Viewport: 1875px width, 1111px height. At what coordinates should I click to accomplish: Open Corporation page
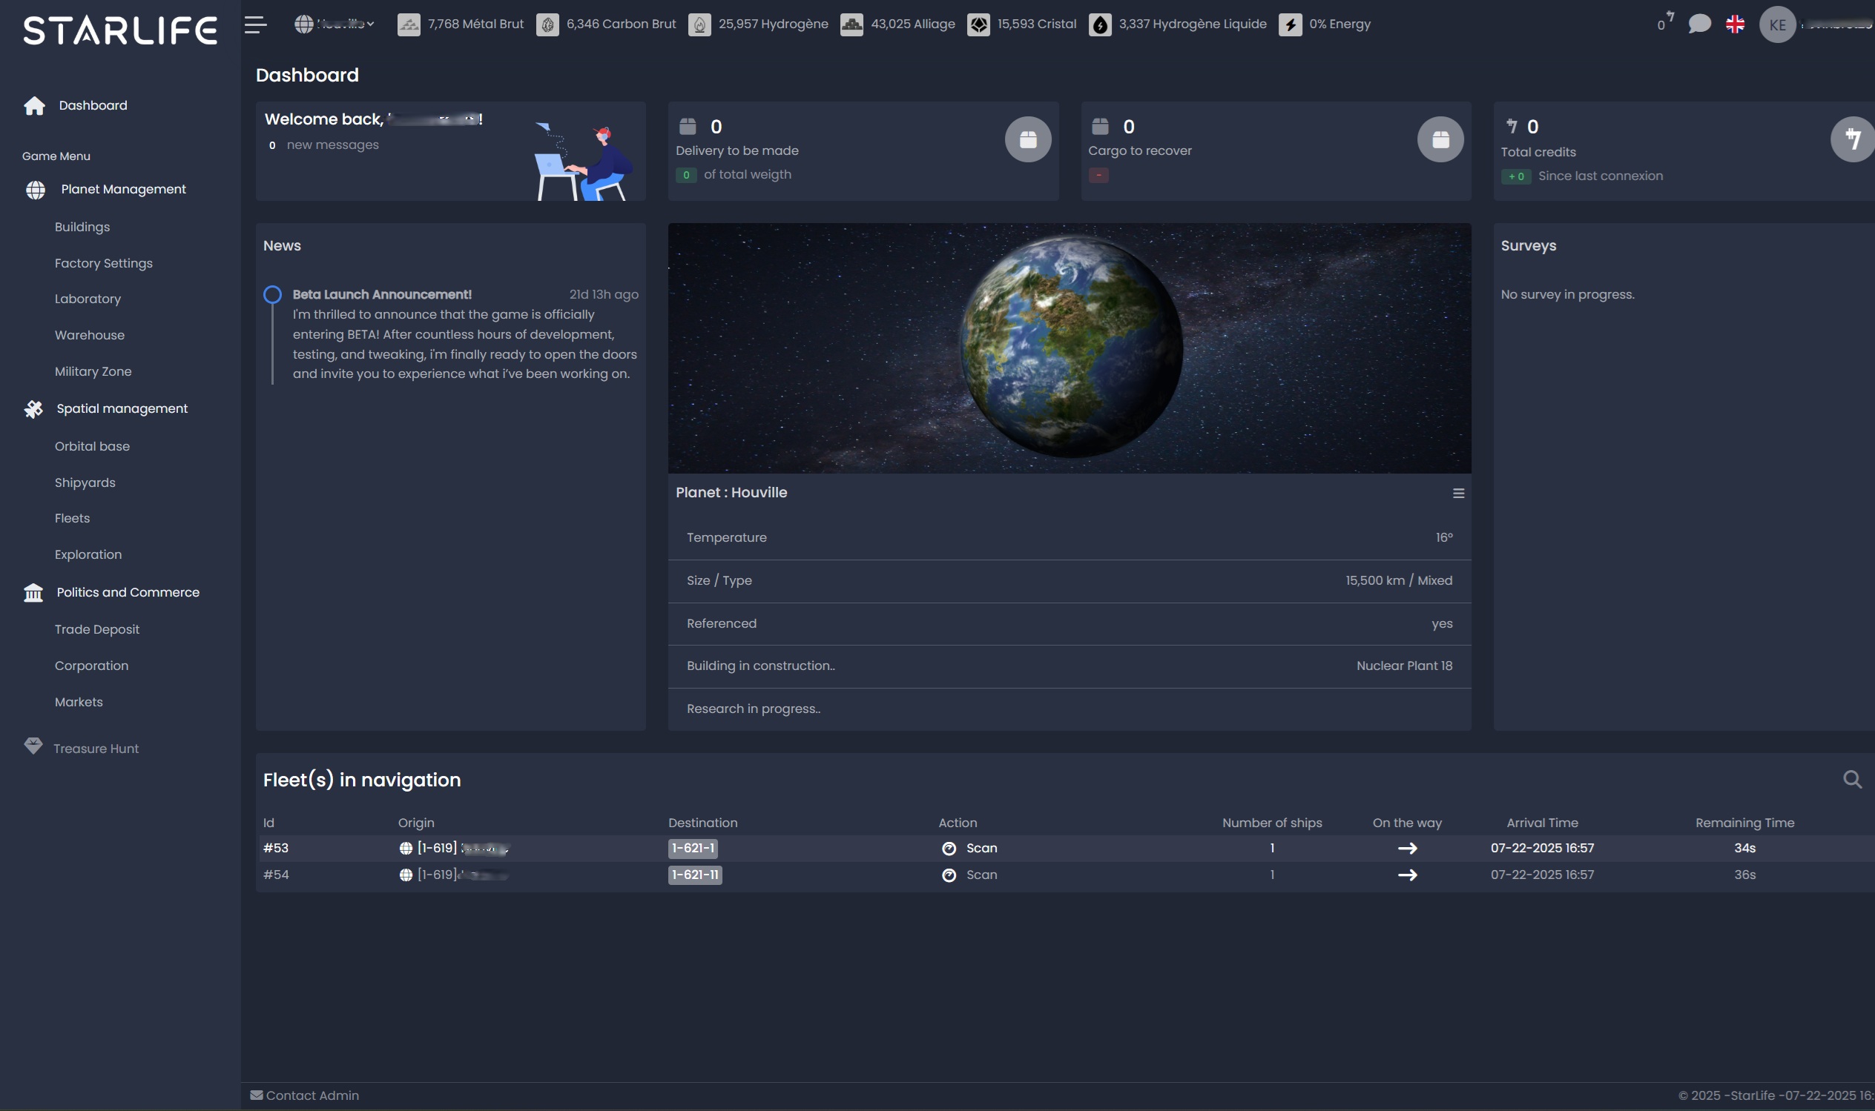pos(91,666)
